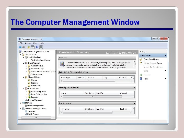184x138 pixels.
Task: Sort by the Event Type column header
Action: (x=68, y=78)
